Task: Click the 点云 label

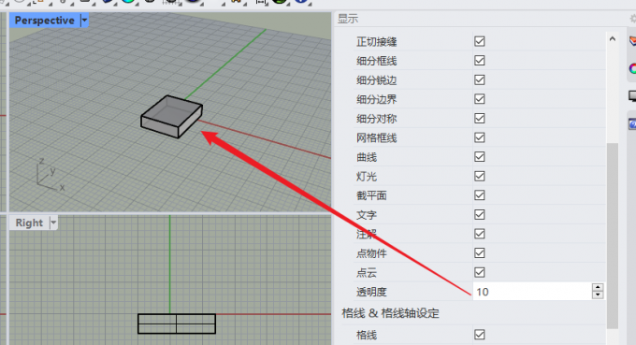Action: click(x=367, y=273)
